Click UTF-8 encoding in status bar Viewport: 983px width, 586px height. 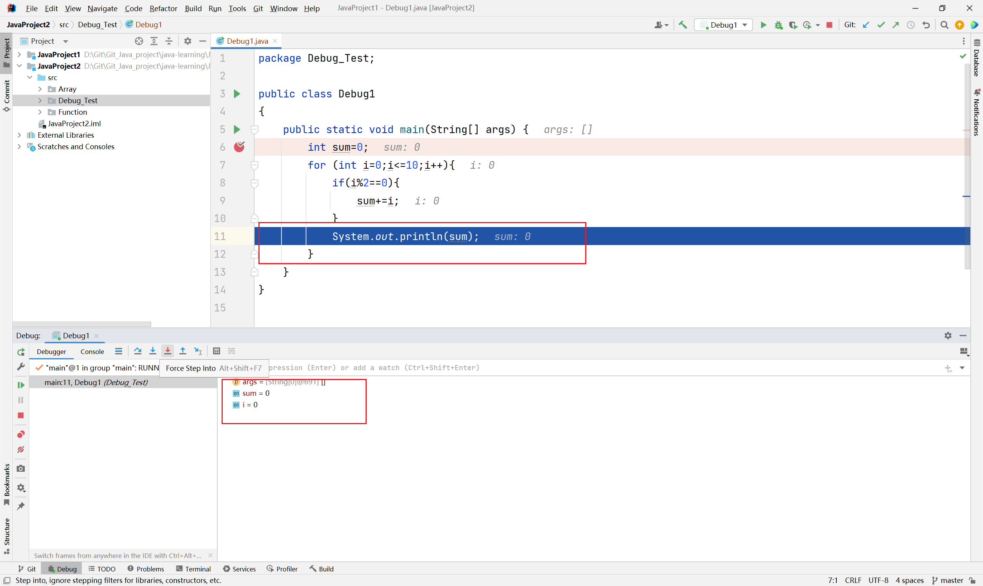coord(878,580)
